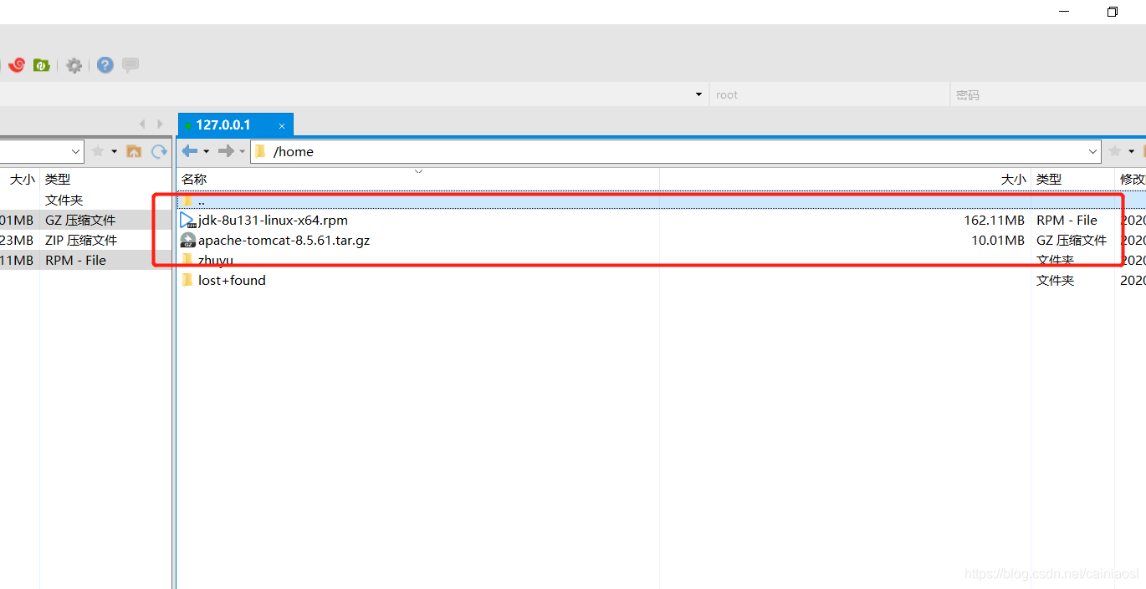Click the green Xftp folder toolbar icon
1146x589 pixels.
42,64
